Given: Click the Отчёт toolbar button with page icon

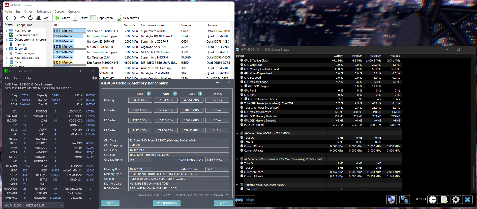Looking at the screenshot, I should 80,18.
